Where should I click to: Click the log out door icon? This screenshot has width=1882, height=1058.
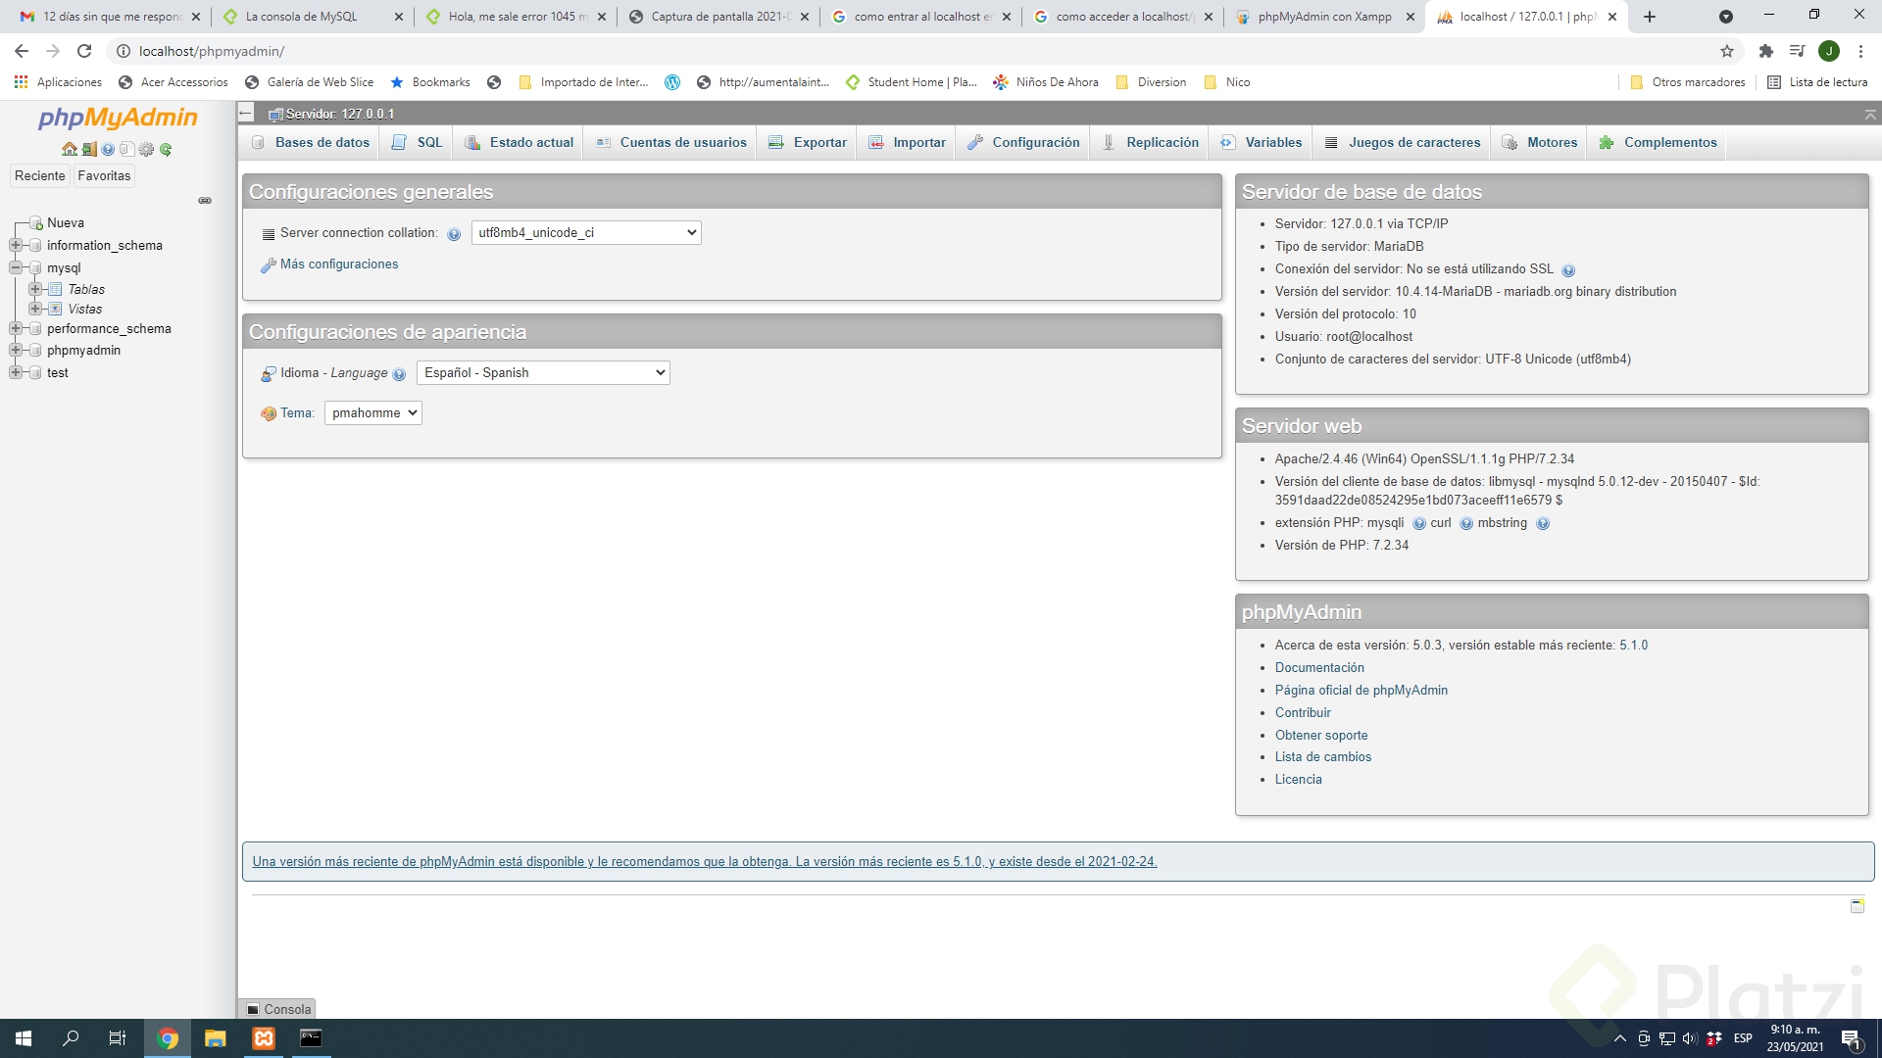(x=89, y=150)
